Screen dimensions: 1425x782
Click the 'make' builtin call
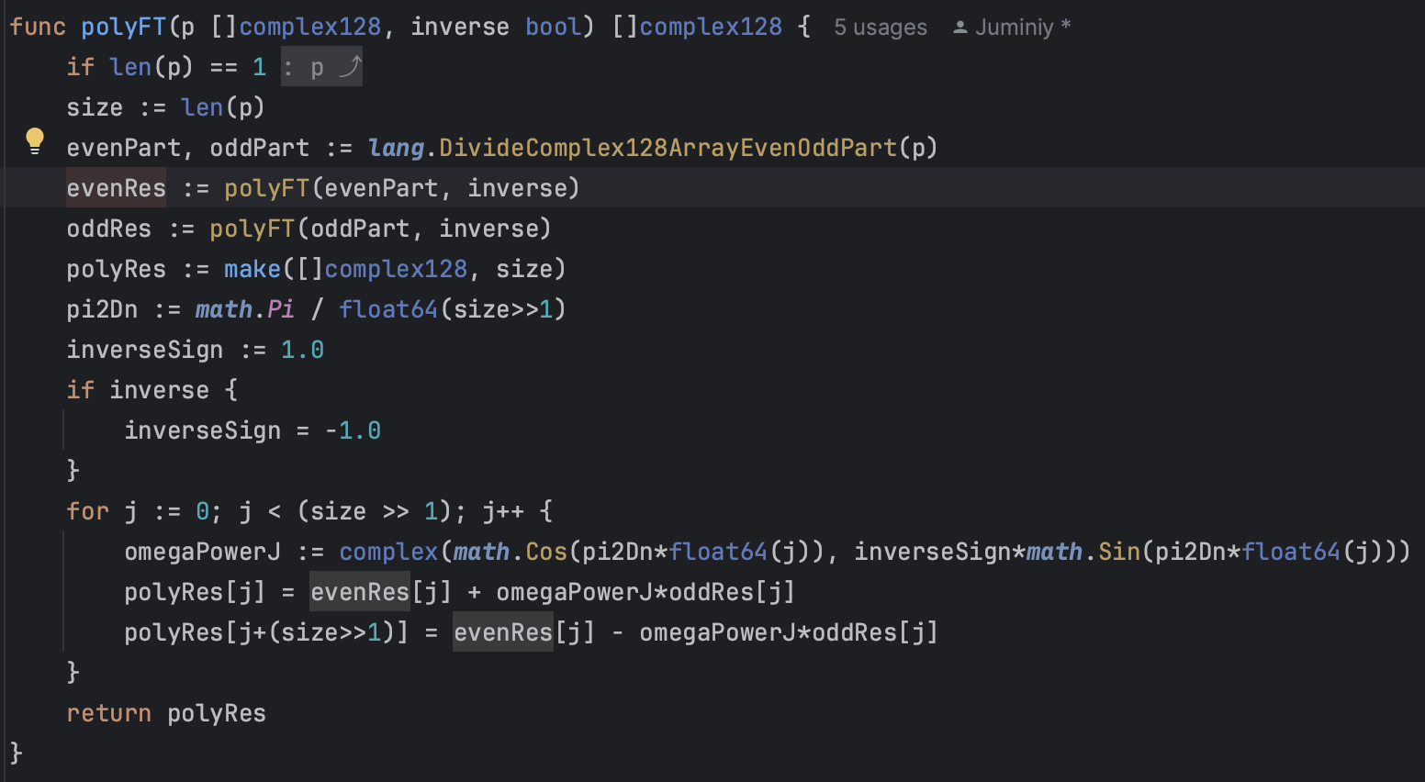(252, 269)
